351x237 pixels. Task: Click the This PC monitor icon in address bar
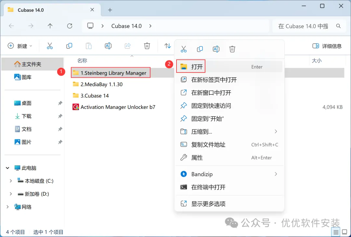[x=90, y=26]
